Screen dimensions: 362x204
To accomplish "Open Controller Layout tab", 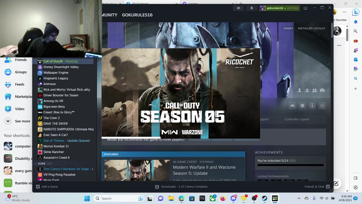I will point(297,119).
